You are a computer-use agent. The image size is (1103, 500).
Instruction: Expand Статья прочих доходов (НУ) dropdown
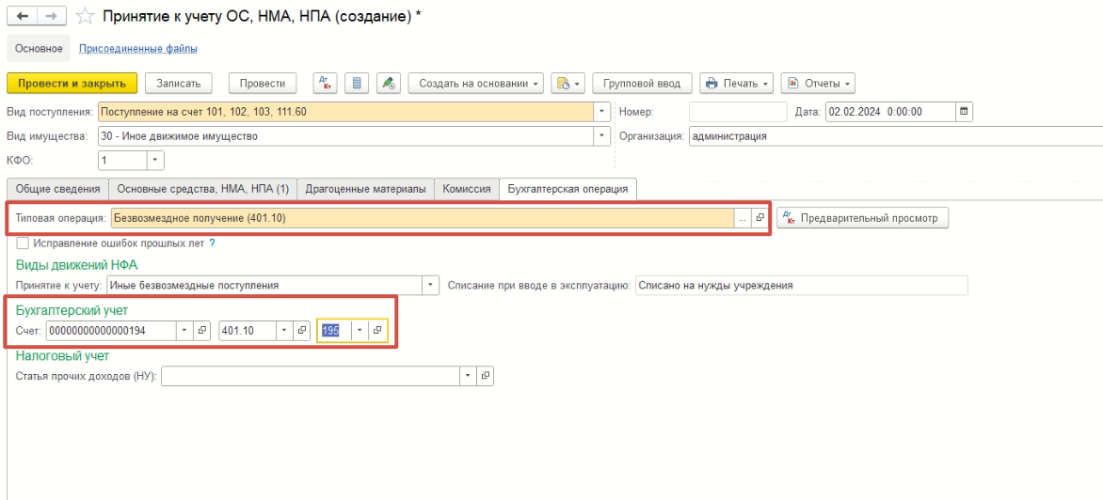pyautogui.click(x=468, y=376)
